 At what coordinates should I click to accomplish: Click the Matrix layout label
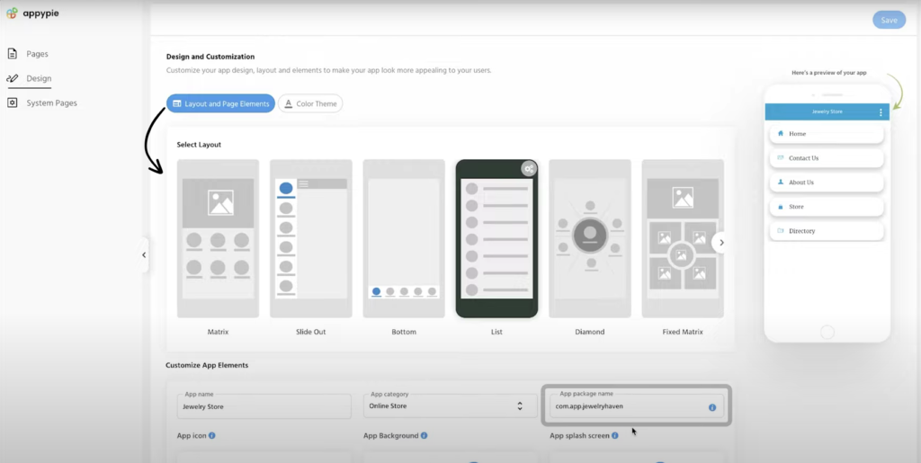[x=218, y=332]
